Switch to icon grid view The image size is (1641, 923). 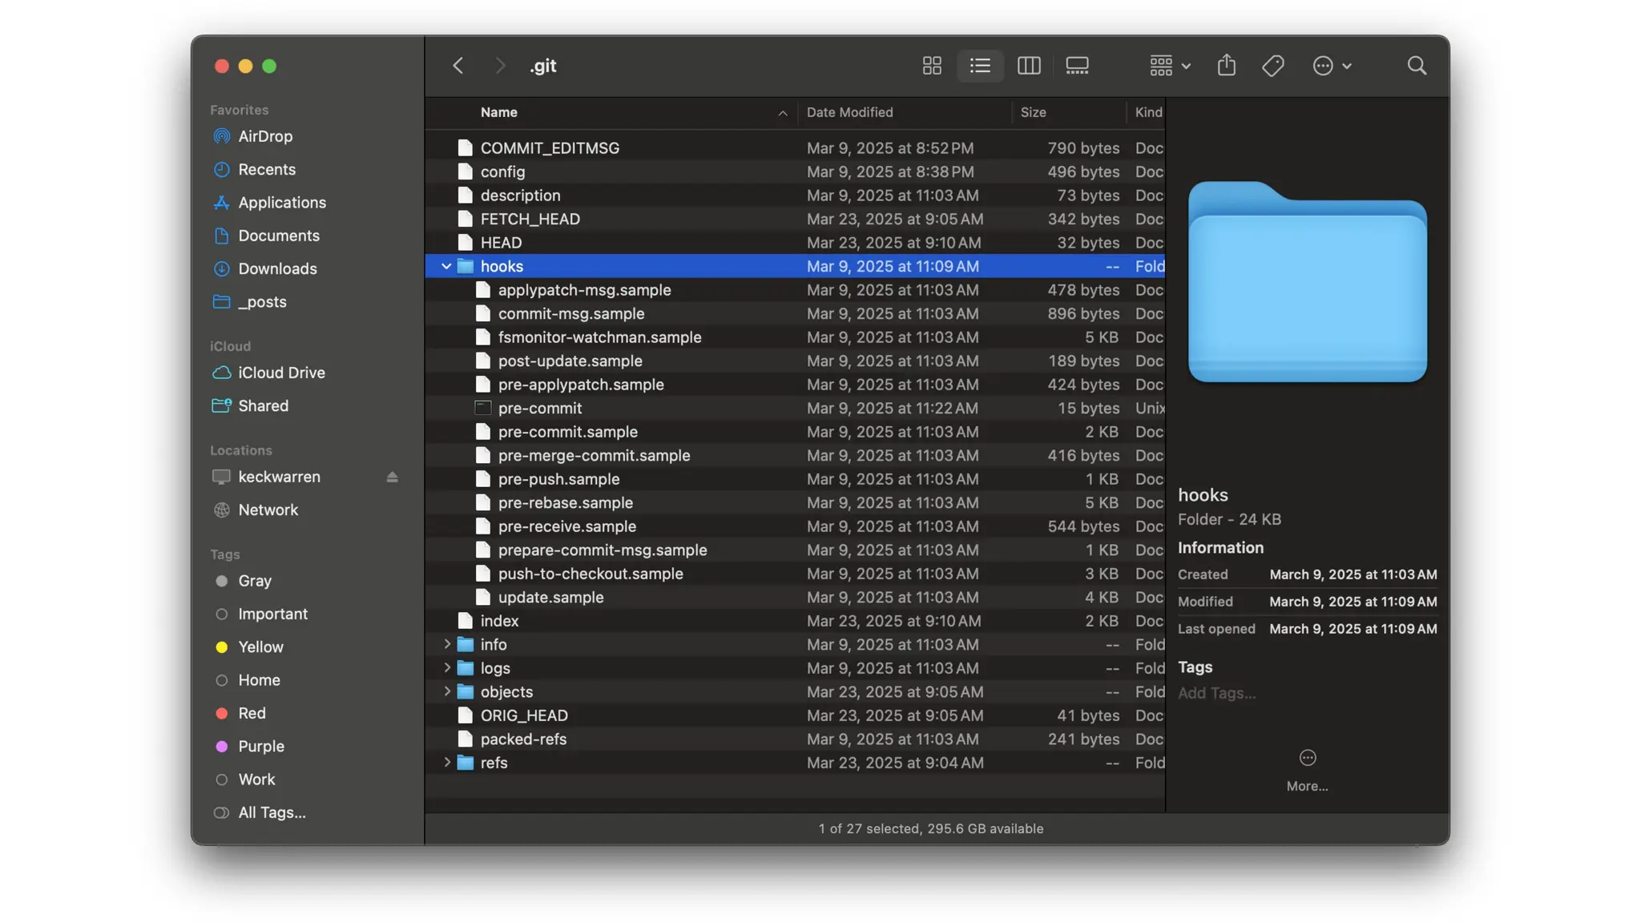932,66
